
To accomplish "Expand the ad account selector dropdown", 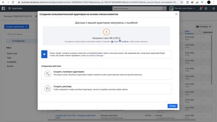I will pyautogui.click(x=36, y=16).
